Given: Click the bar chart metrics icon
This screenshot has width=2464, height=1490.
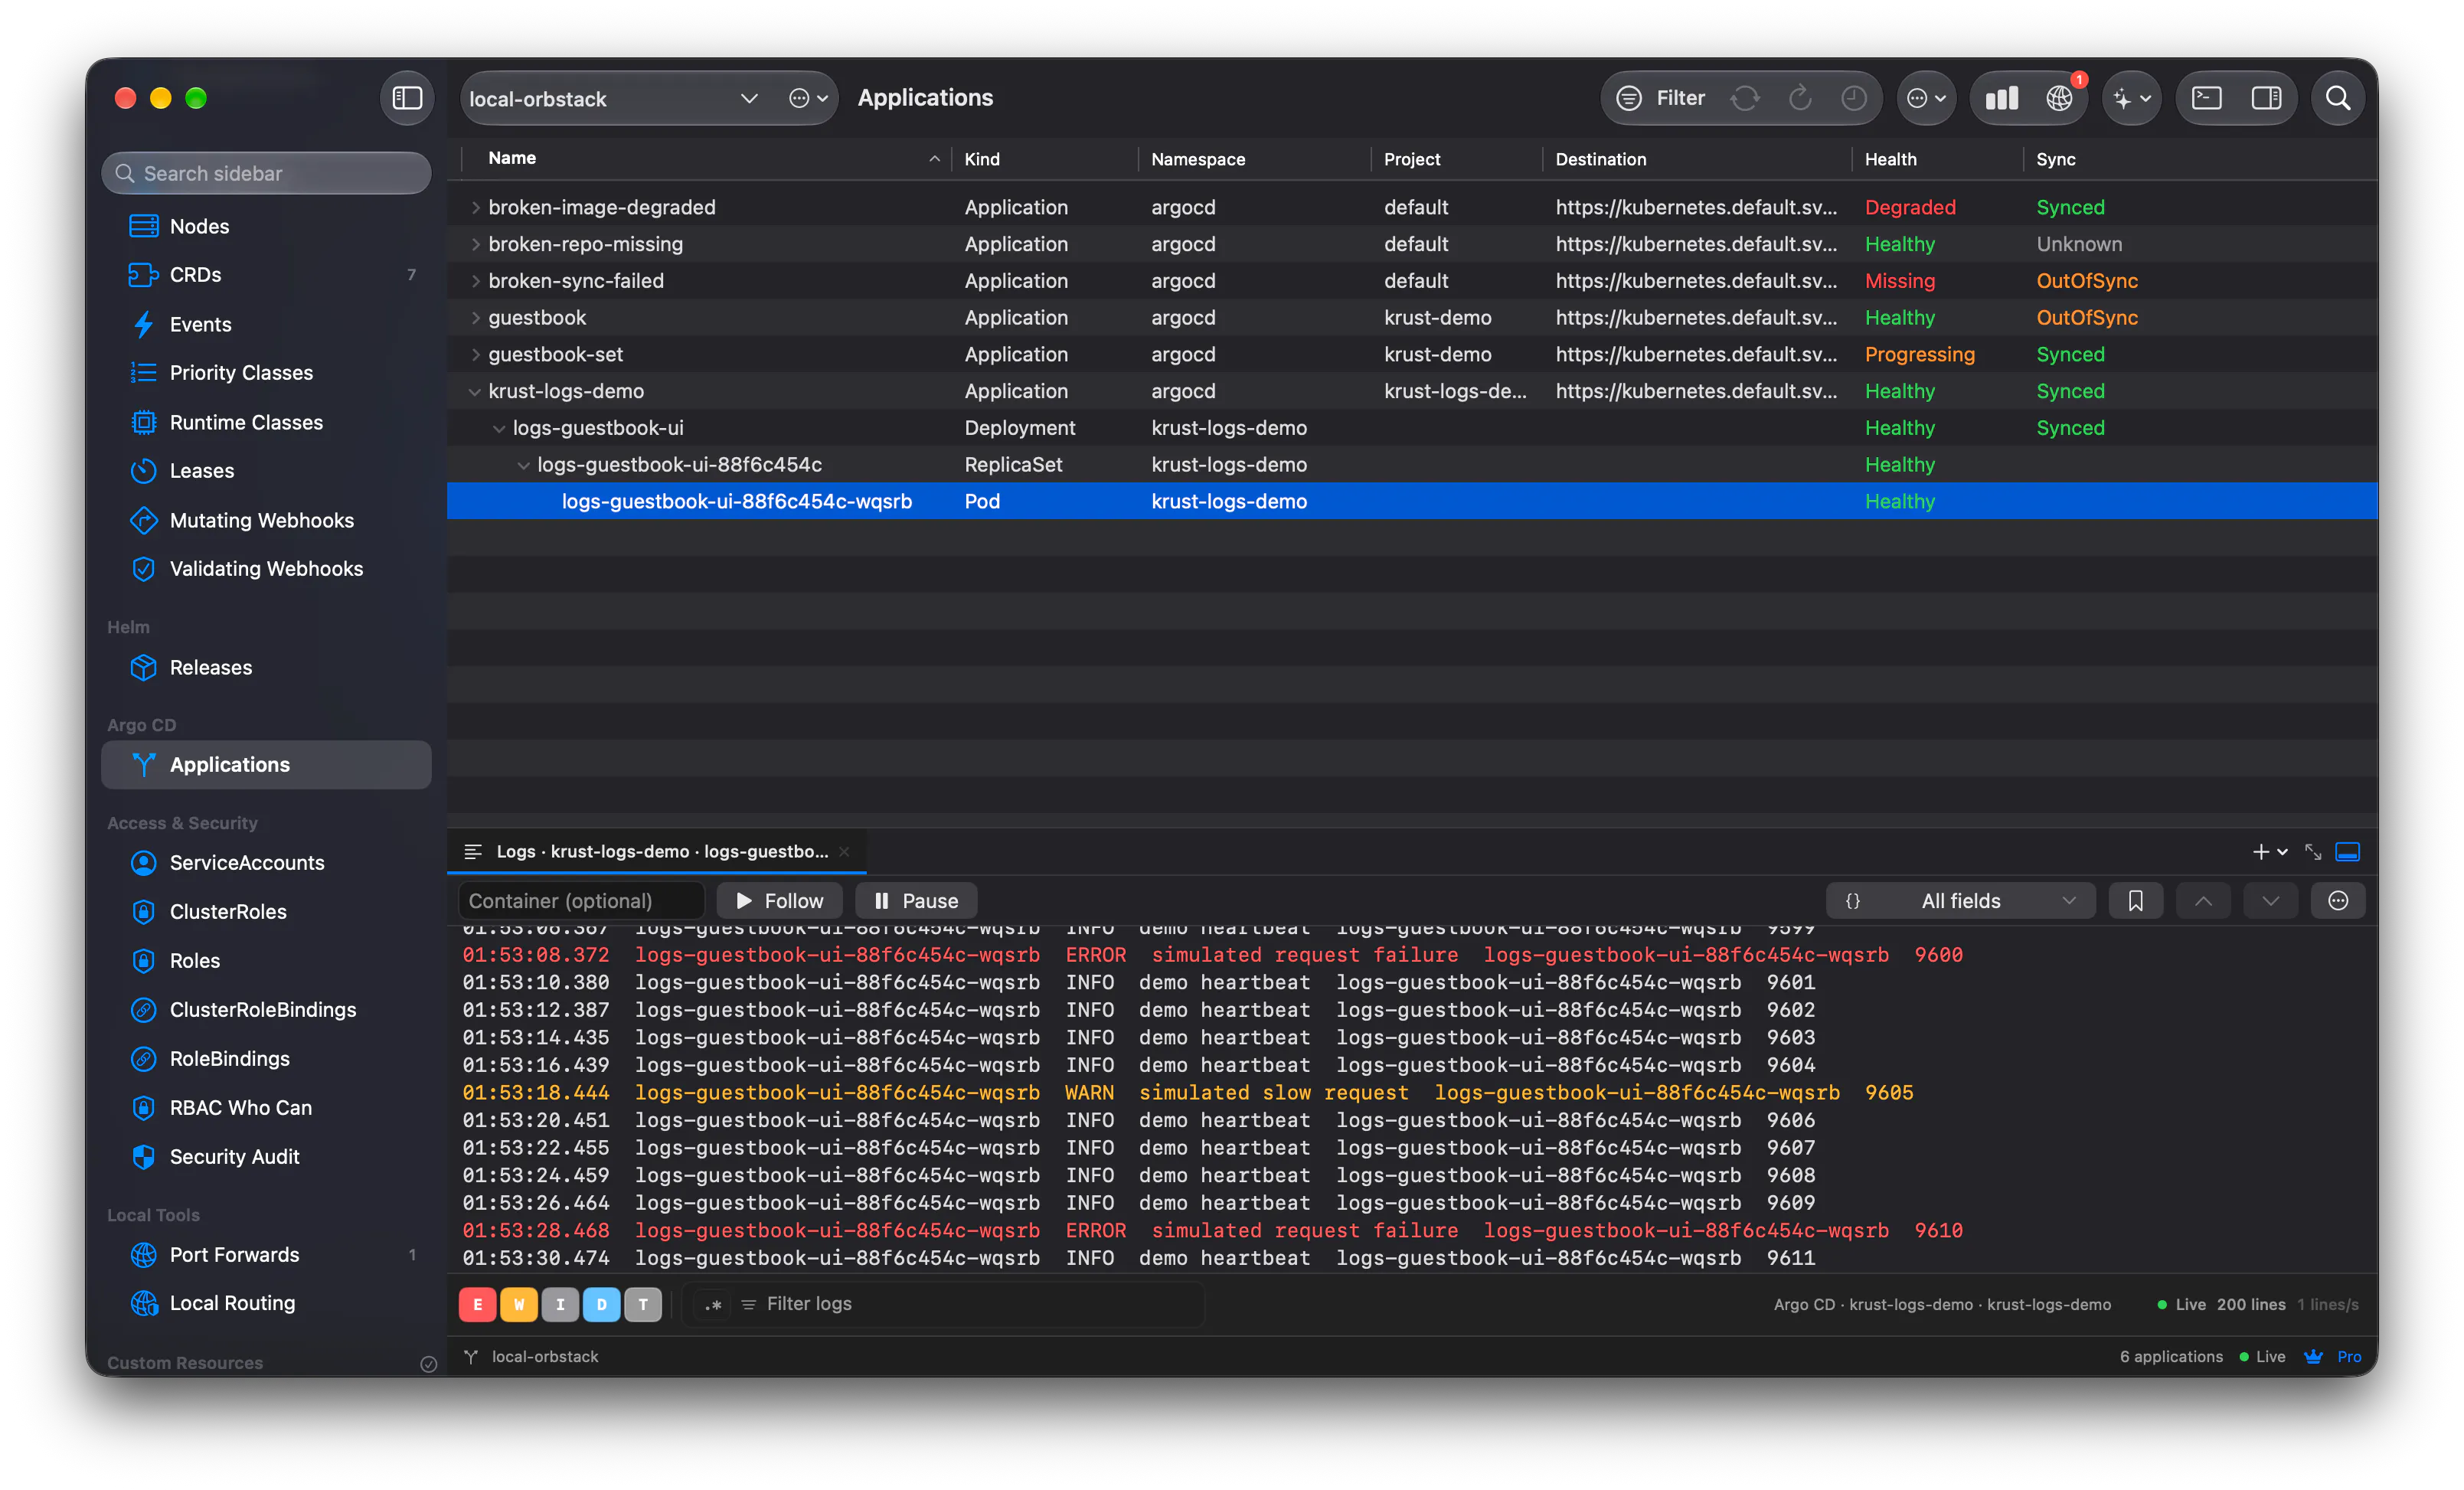Looking at the screenshot, I should pos(2001,98).
